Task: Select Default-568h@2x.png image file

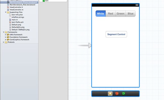Action: point(20,30)
